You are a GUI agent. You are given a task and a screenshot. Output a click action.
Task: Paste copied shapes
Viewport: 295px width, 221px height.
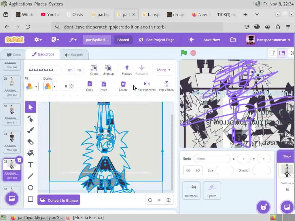tap(103, 86)
